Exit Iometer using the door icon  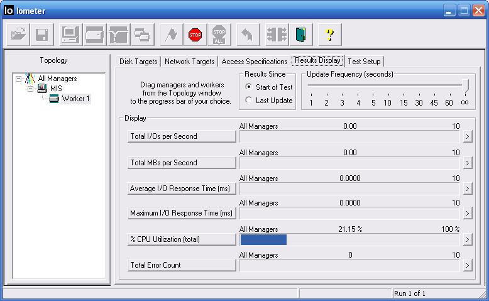pyautogui.click(x=300, y=35)
